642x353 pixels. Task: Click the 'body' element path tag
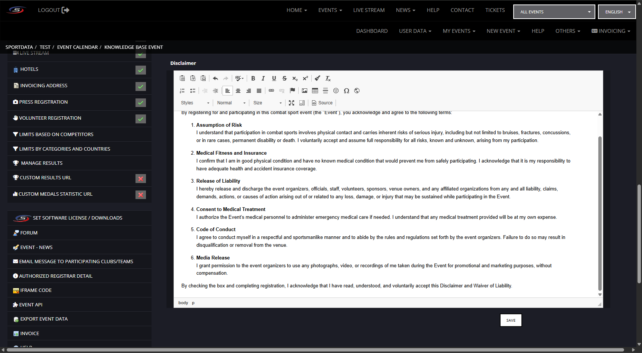183,303
